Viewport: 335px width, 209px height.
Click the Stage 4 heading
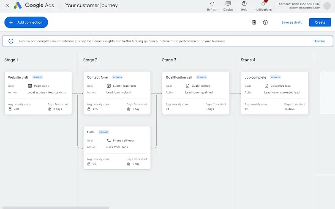[x=248, y=60]
